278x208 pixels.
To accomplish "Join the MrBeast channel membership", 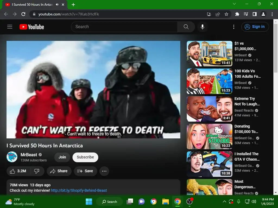I will click(62, 157).
